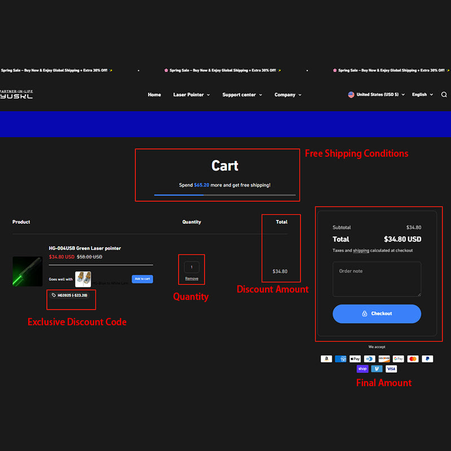Screen dimensions: 451x451
Task: Click the Google Pay payment icon
Action: tap(399, 359)
